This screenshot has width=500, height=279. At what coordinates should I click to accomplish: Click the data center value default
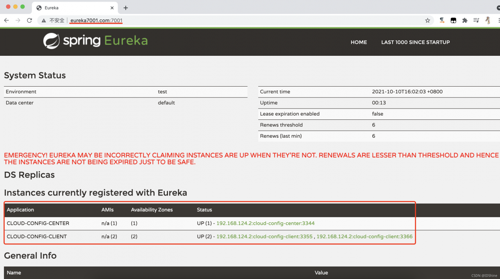point(166,103)
